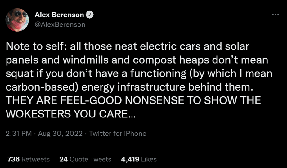
Task: Click the display name Alex Berenson
Action: 59,15
